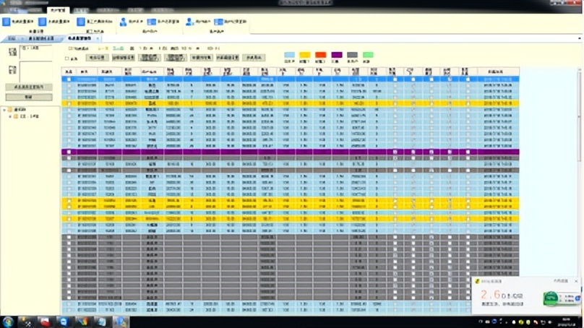
Task: Switch to the first document tab
Action: (x=11, y=38)
